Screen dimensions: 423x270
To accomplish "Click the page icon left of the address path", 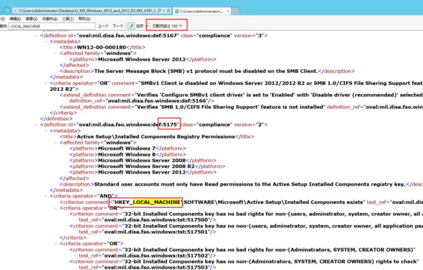I will [x=15, y=11].
